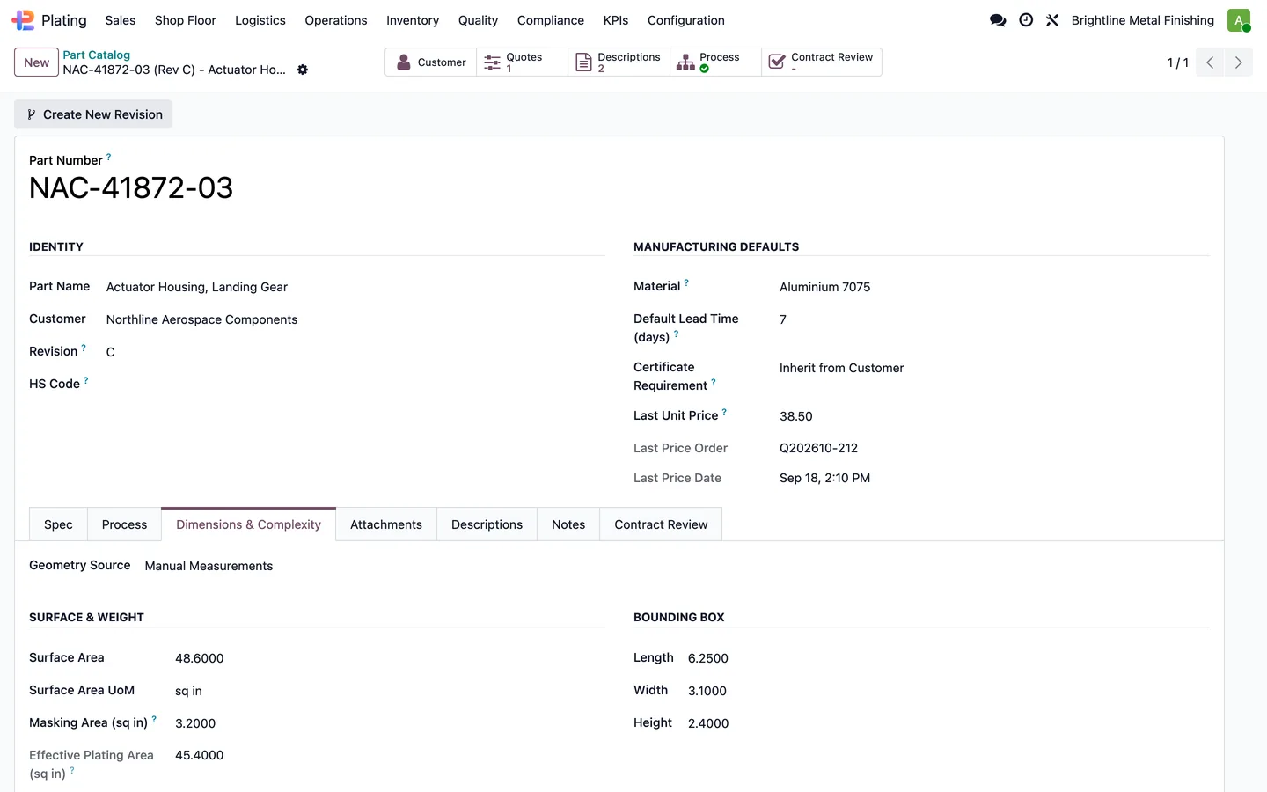1267x792 pixels.
Task: Open the user avatar menu
Action: [1239, 20]
